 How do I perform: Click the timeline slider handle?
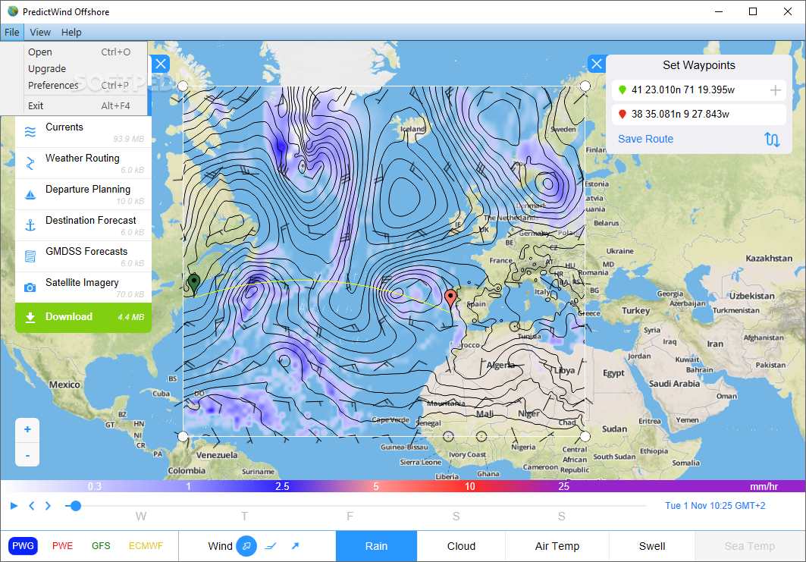coord(76,506)
